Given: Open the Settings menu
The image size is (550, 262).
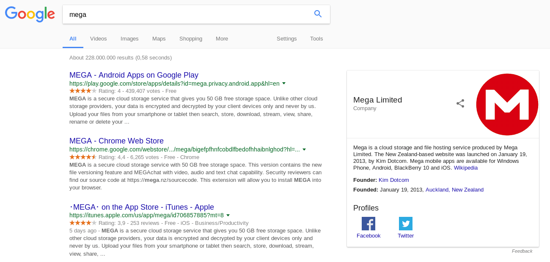Looking at the screenshot, I should tap(287, 38).
